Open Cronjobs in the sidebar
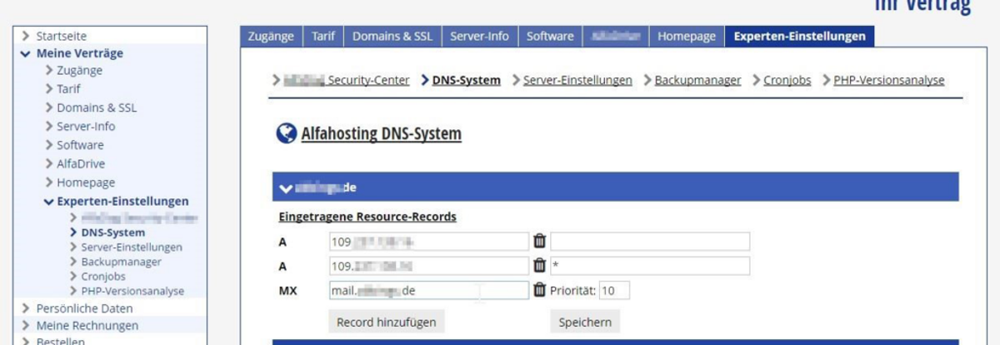The height and width of the screenshot is (345, 1000). click(103, 277)
